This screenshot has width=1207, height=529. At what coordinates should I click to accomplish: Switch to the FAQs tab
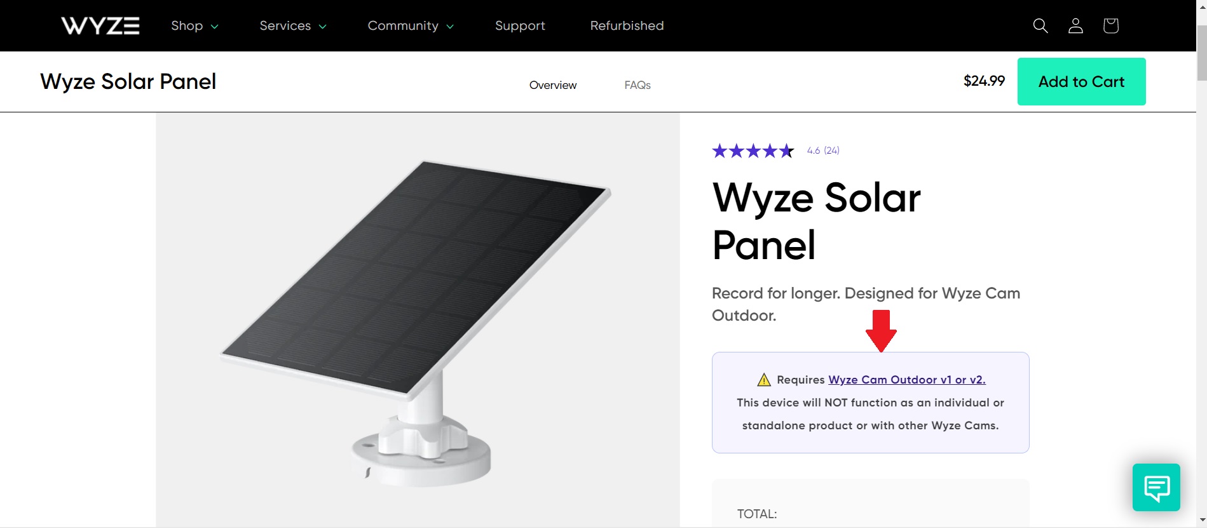[638, 85]
